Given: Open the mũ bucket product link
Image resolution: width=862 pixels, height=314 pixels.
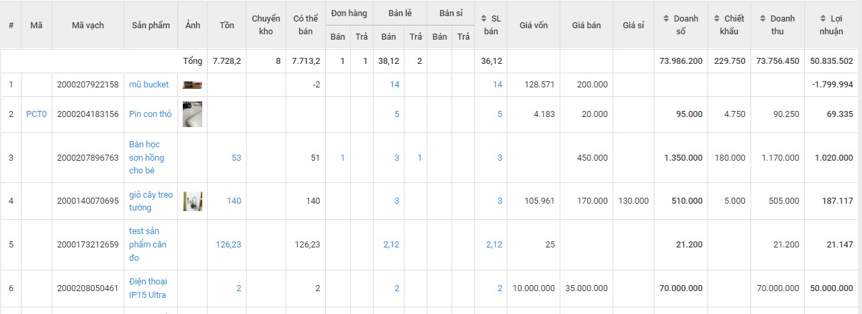Looking at the screenshot, I should click(148, 85).
